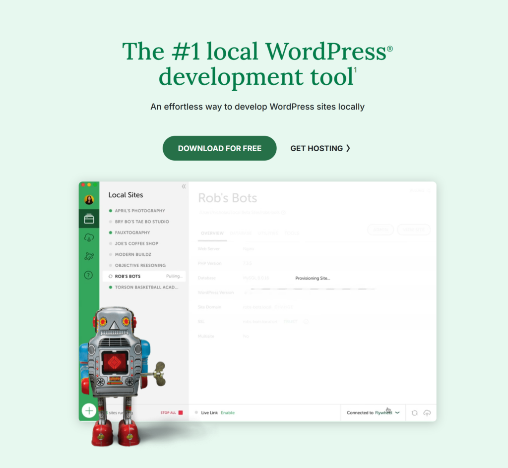Expand the Connected to Flywheel dropdown
Viewport: 508px width, 468px height.
373,412
